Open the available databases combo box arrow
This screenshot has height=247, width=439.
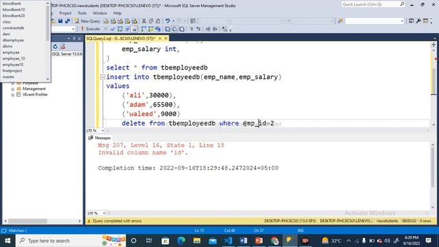(x=73, y=29)
